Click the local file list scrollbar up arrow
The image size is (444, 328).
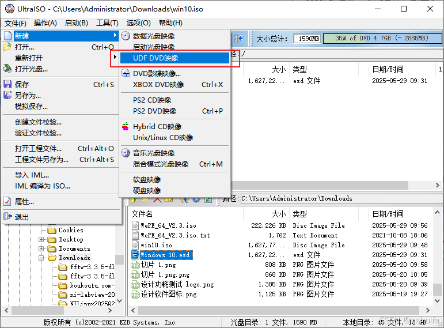pyautogui.click(x=437, y=212)
